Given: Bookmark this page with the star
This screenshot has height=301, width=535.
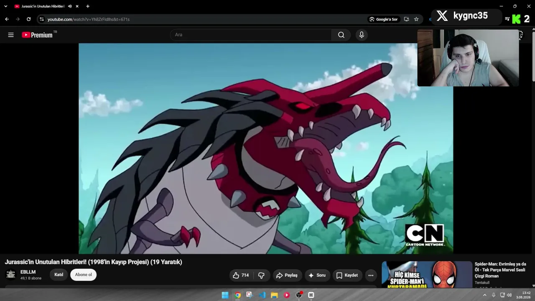Looking at the screenshot, I should [416, 19].
